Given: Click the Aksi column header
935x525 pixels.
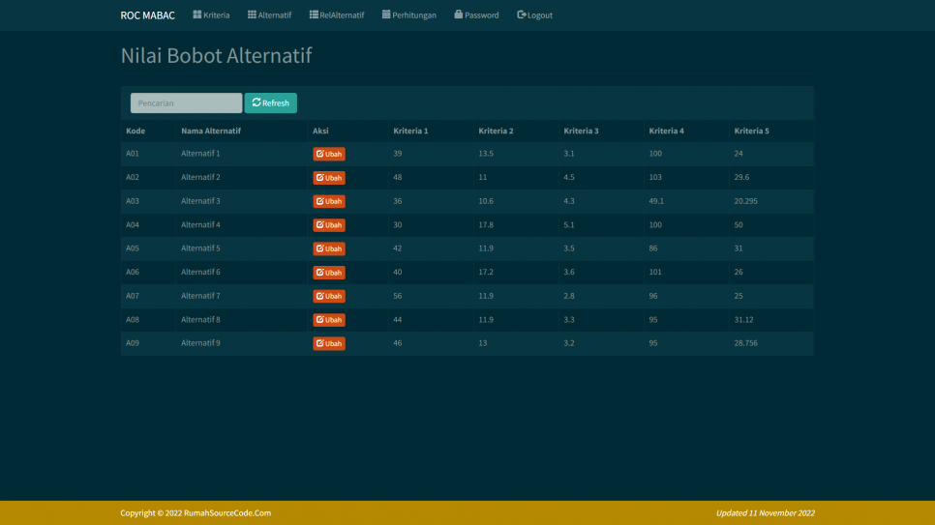Looking at the screenshot, I should (320, 131).
